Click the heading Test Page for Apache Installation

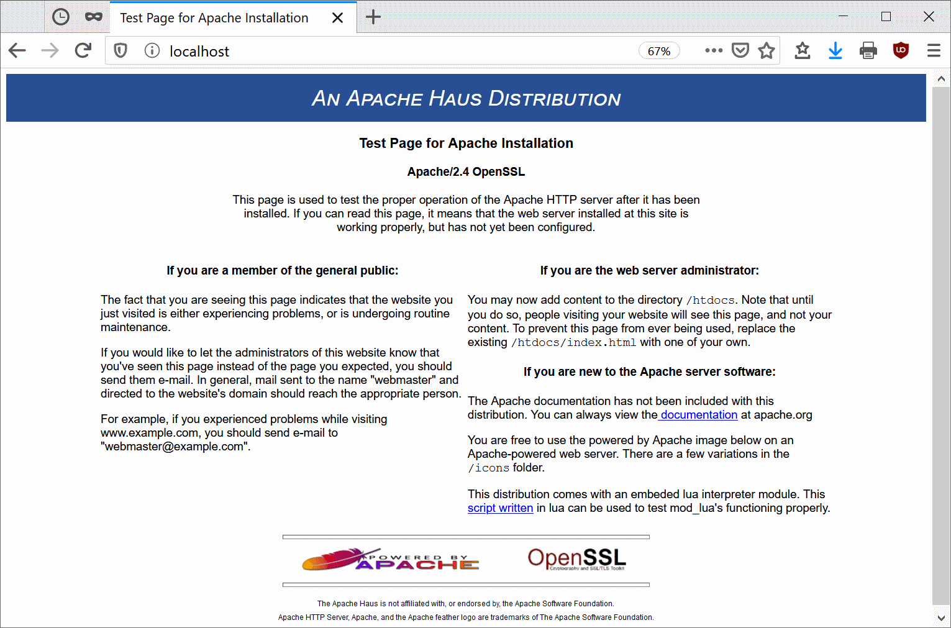466,143
